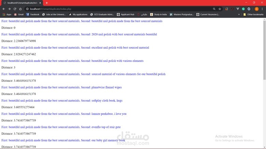This screenshot has height=149, width=266.
Task: Click the comparison line ending "our baby girl memory book"
Action: 63,140
